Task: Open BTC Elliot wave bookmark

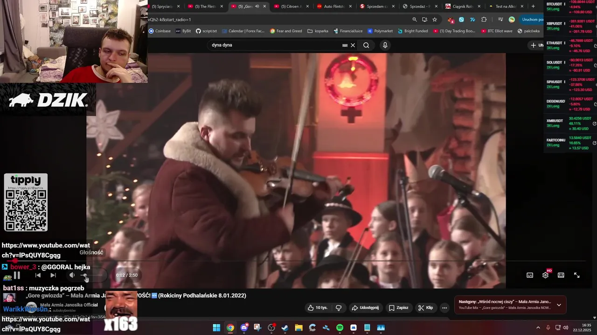Action: coord(497,31)
